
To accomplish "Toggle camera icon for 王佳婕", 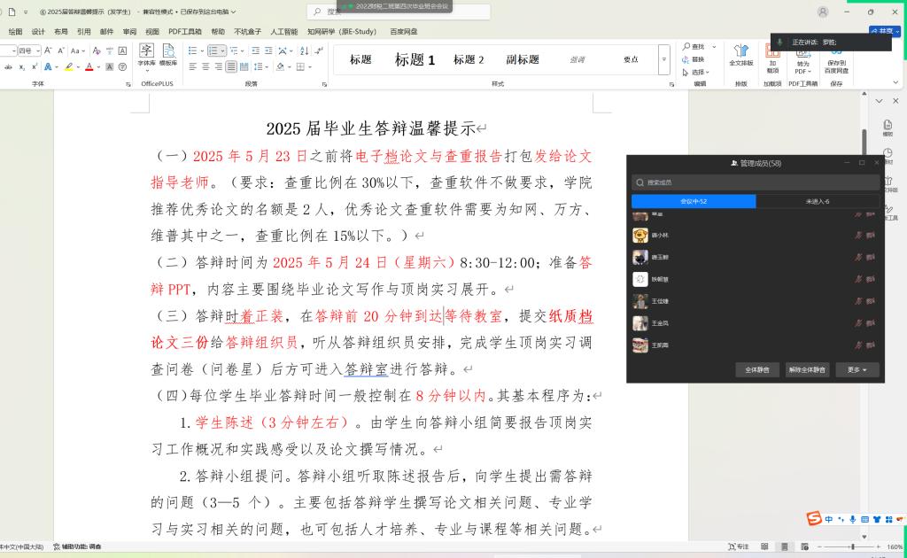I will (871, 301).
